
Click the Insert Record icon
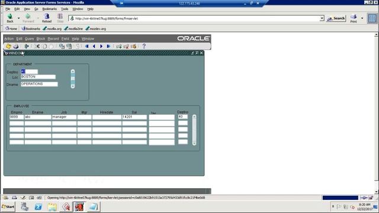click(x=118, y=46)
